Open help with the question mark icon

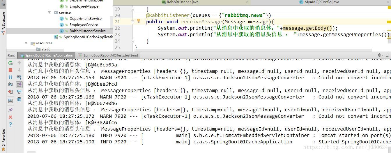tap(10, 124)
